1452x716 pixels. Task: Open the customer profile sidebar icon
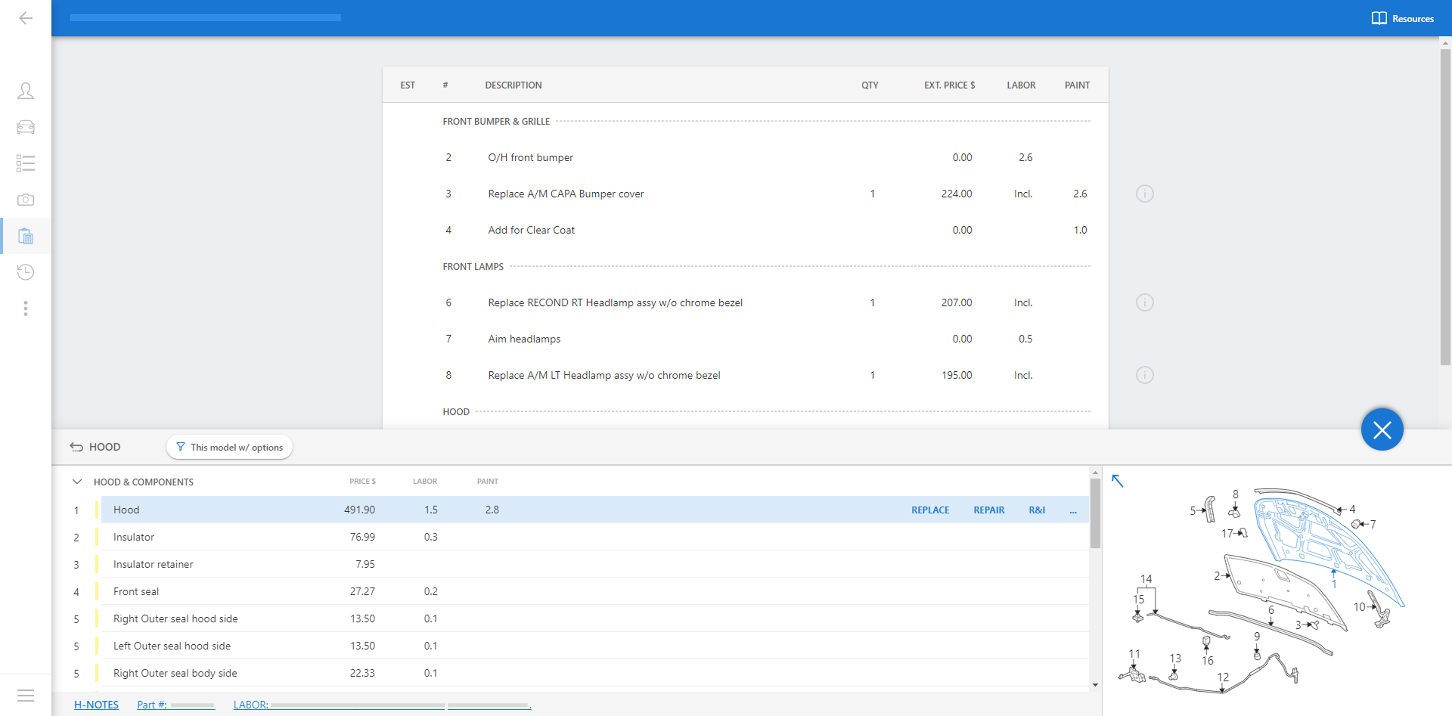click(25, 91)
